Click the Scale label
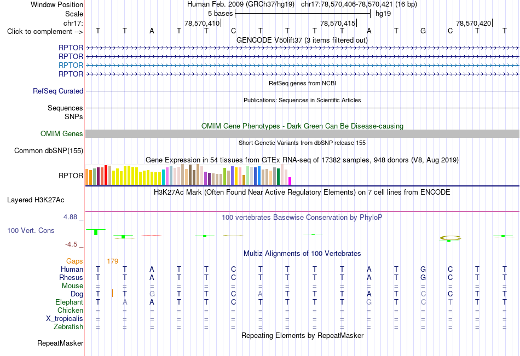The image size is (520, 356). coord(74,14)
